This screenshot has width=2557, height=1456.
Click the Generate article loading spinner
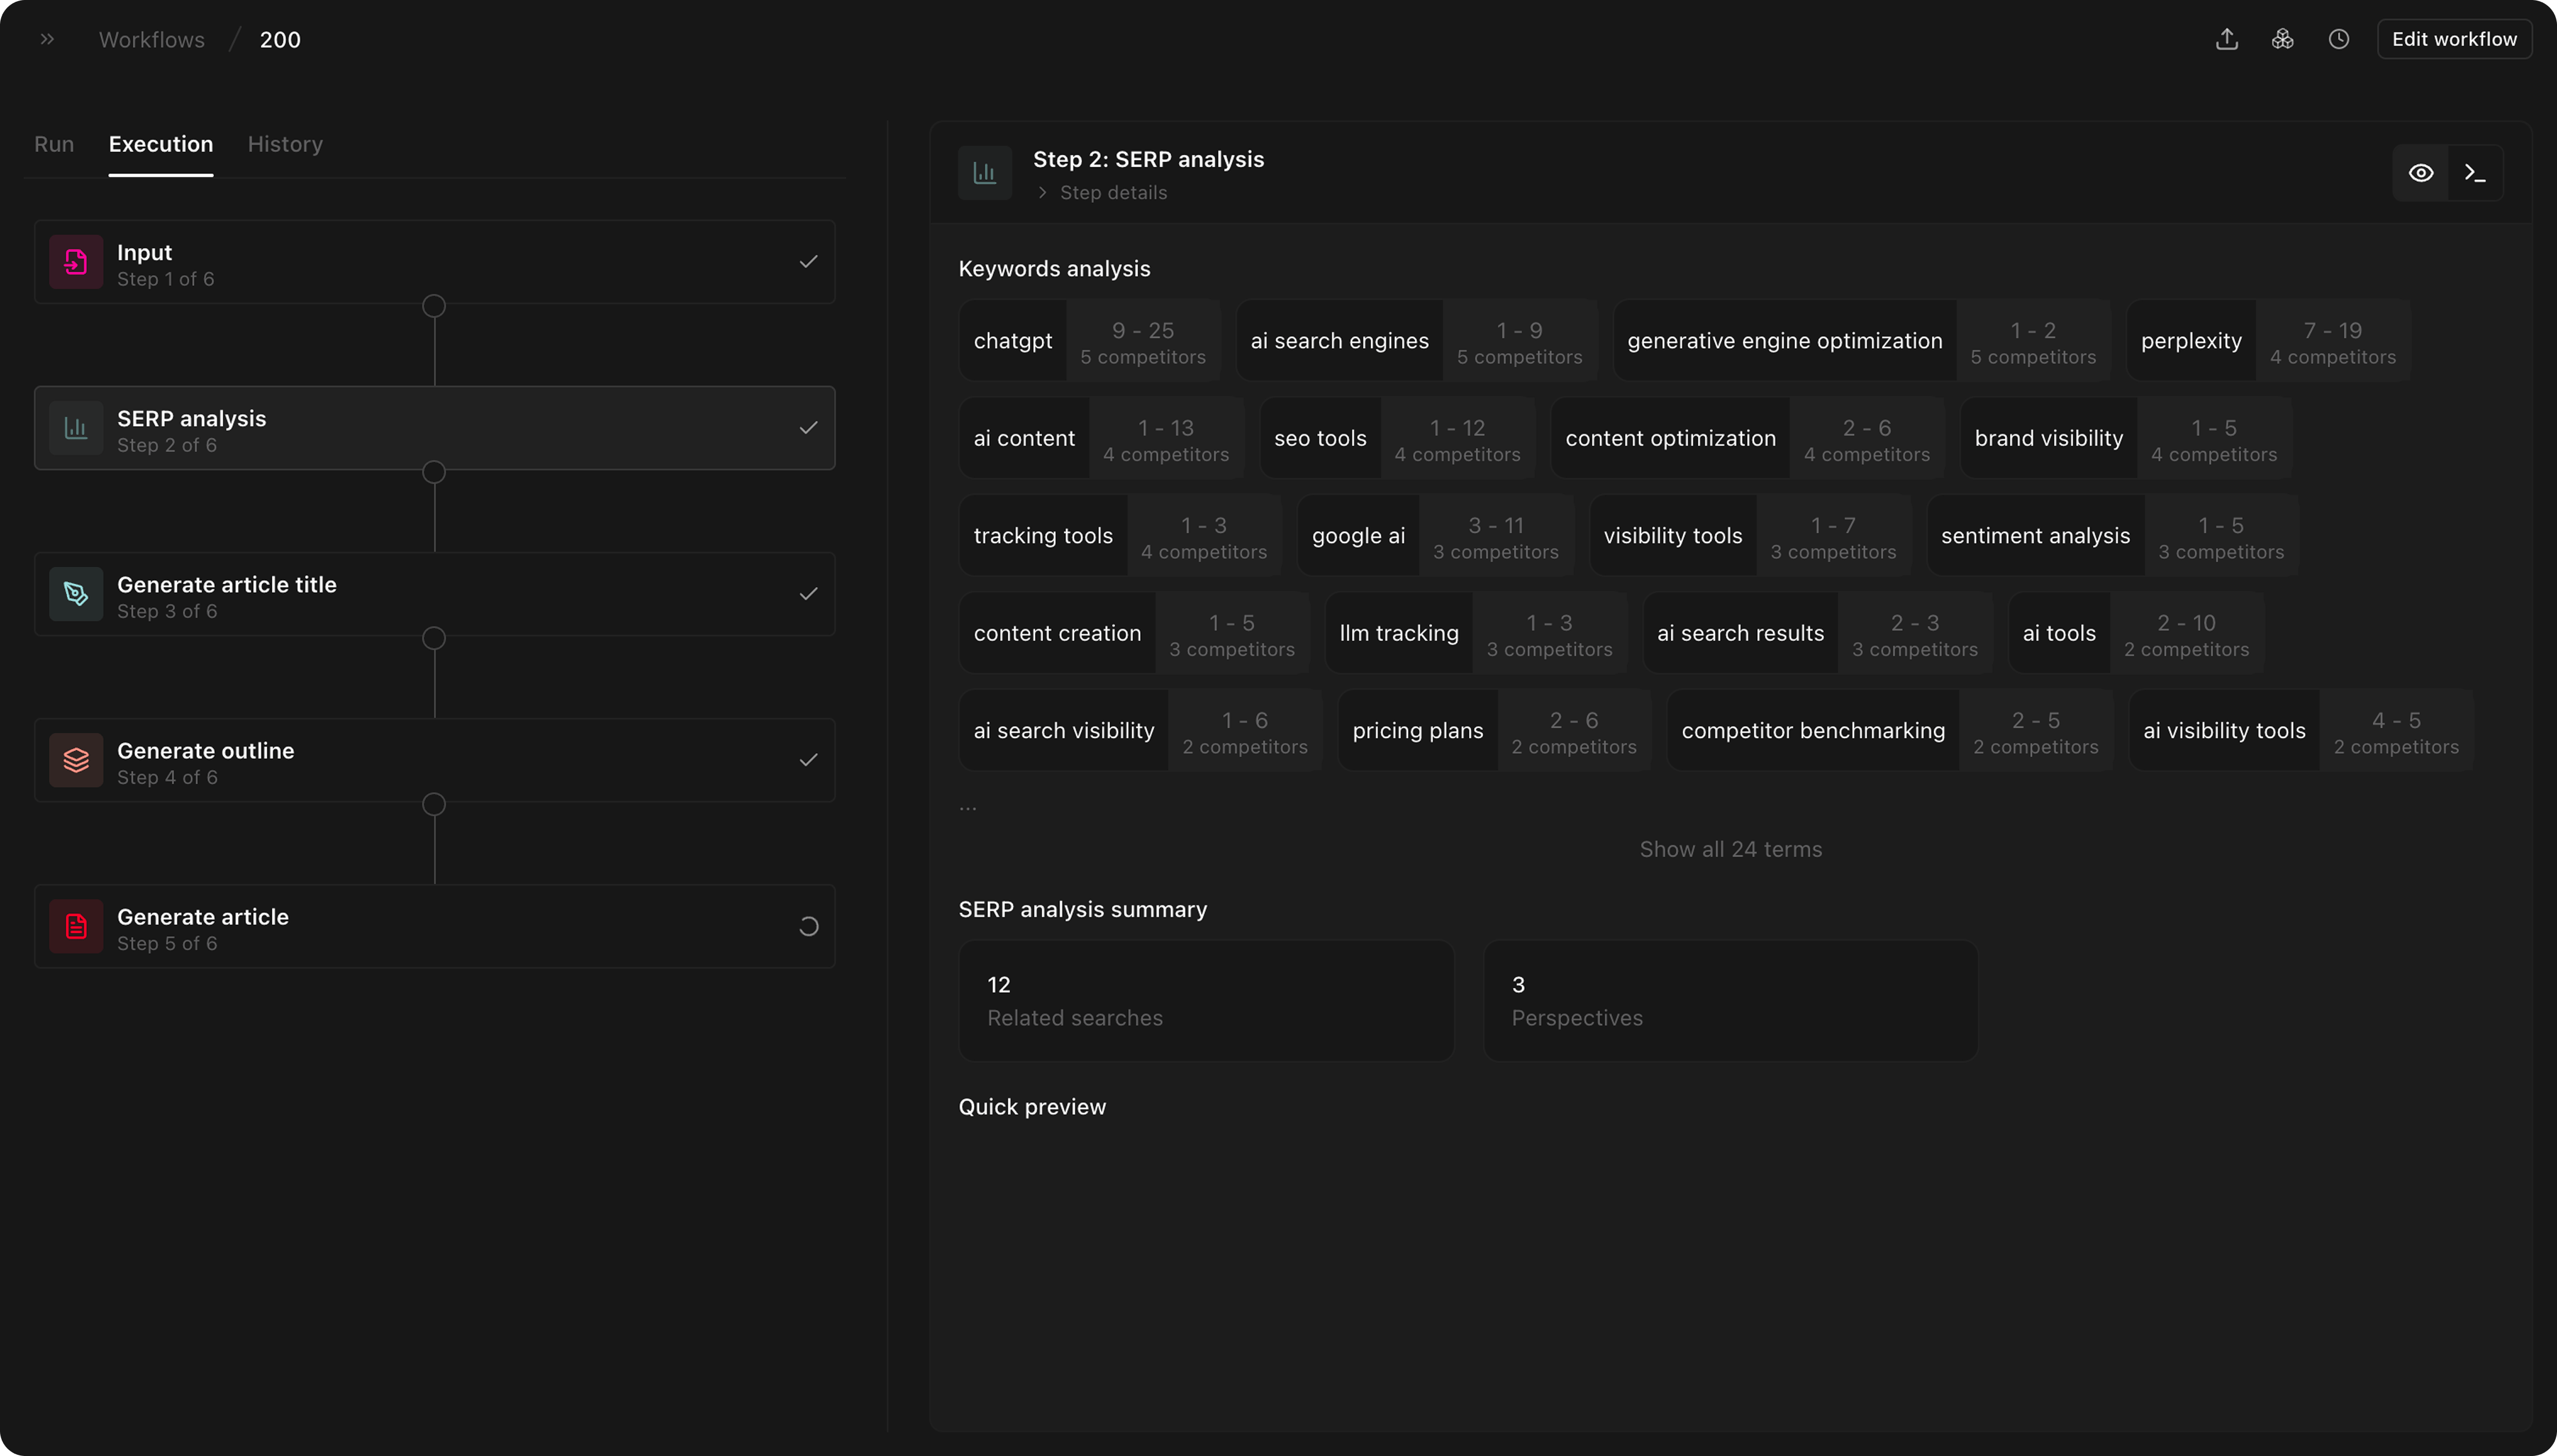[808, 926]
